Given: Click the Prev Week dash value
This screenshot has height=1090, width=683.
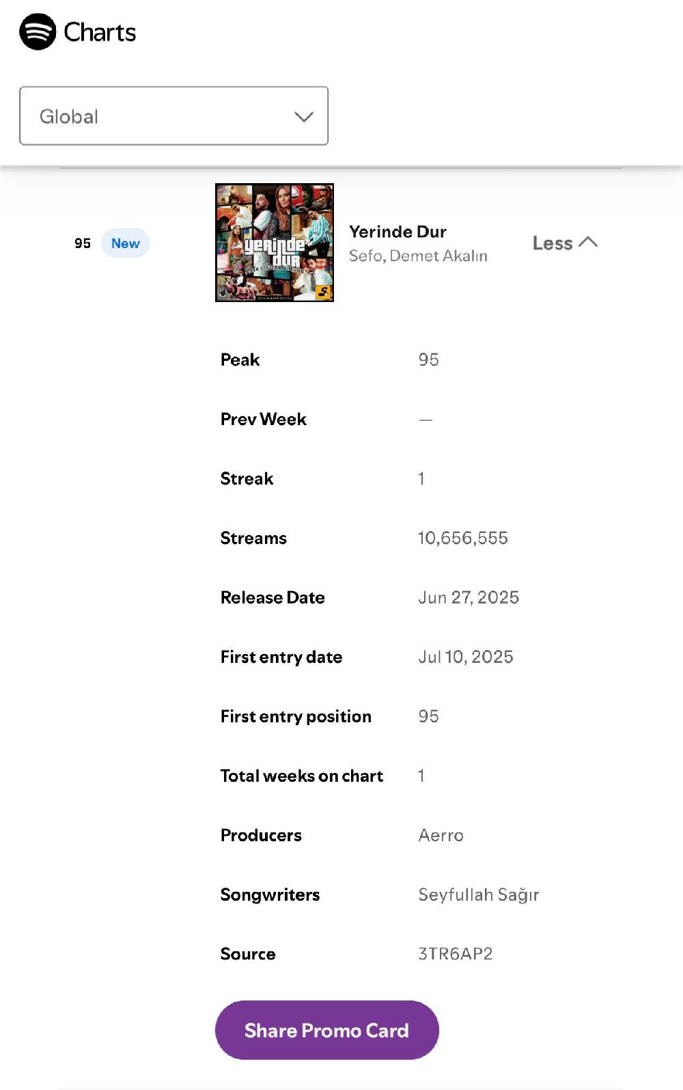Looking at the screenshot, I should point(426,420).
